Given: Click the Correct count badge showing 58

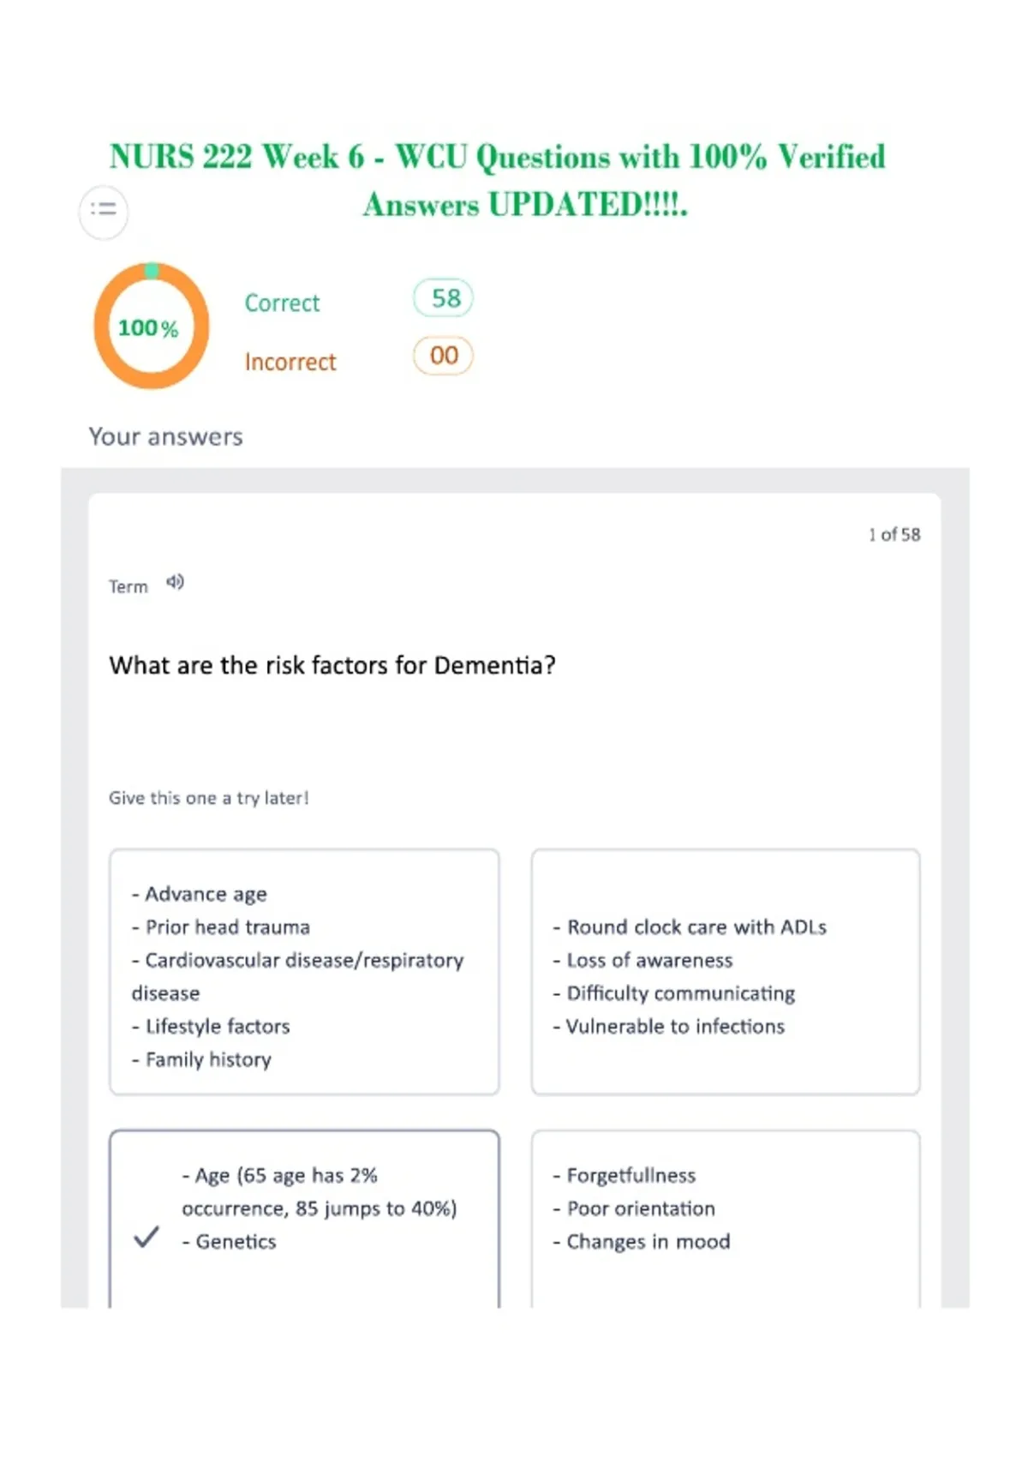Looking at the screenshot, I should click(x=444, y=298).
